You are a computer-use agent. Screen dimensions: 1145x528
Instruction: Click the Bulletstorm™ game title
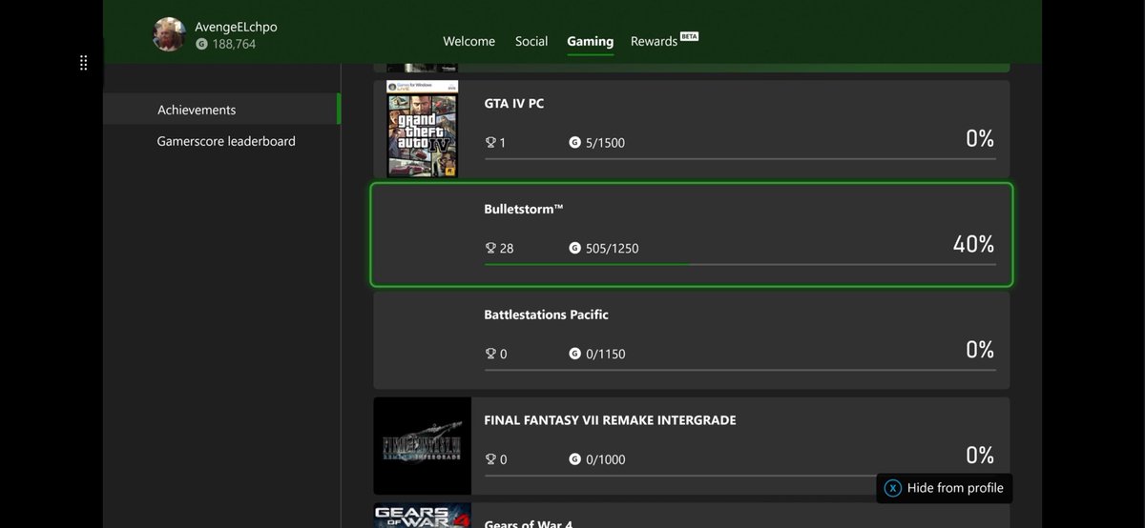(x=524, y=209)
